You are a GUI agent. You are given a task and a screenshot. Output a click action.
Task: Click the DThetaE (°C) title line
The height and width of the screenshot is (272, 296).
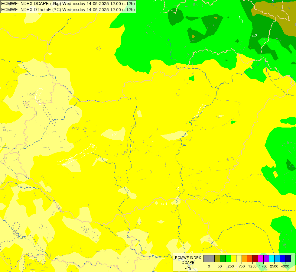click(x=68, y=10)
